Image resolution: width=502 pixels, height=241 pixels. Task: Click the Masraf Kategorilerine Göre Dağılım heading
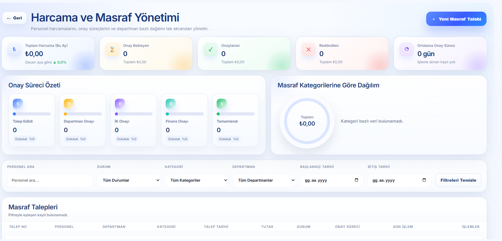point(328,85)
